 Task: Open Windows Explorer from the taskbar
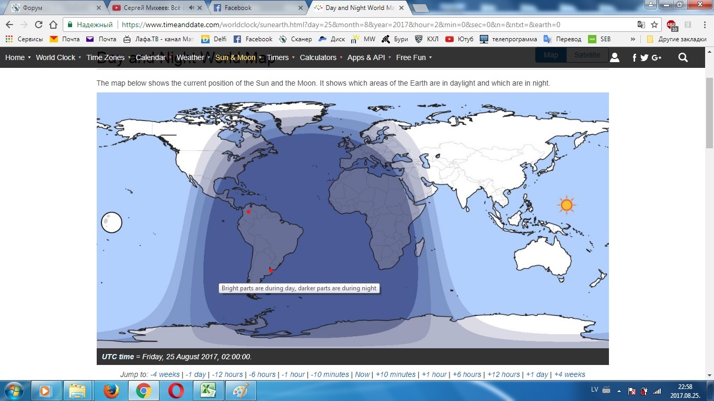point(78,391)
